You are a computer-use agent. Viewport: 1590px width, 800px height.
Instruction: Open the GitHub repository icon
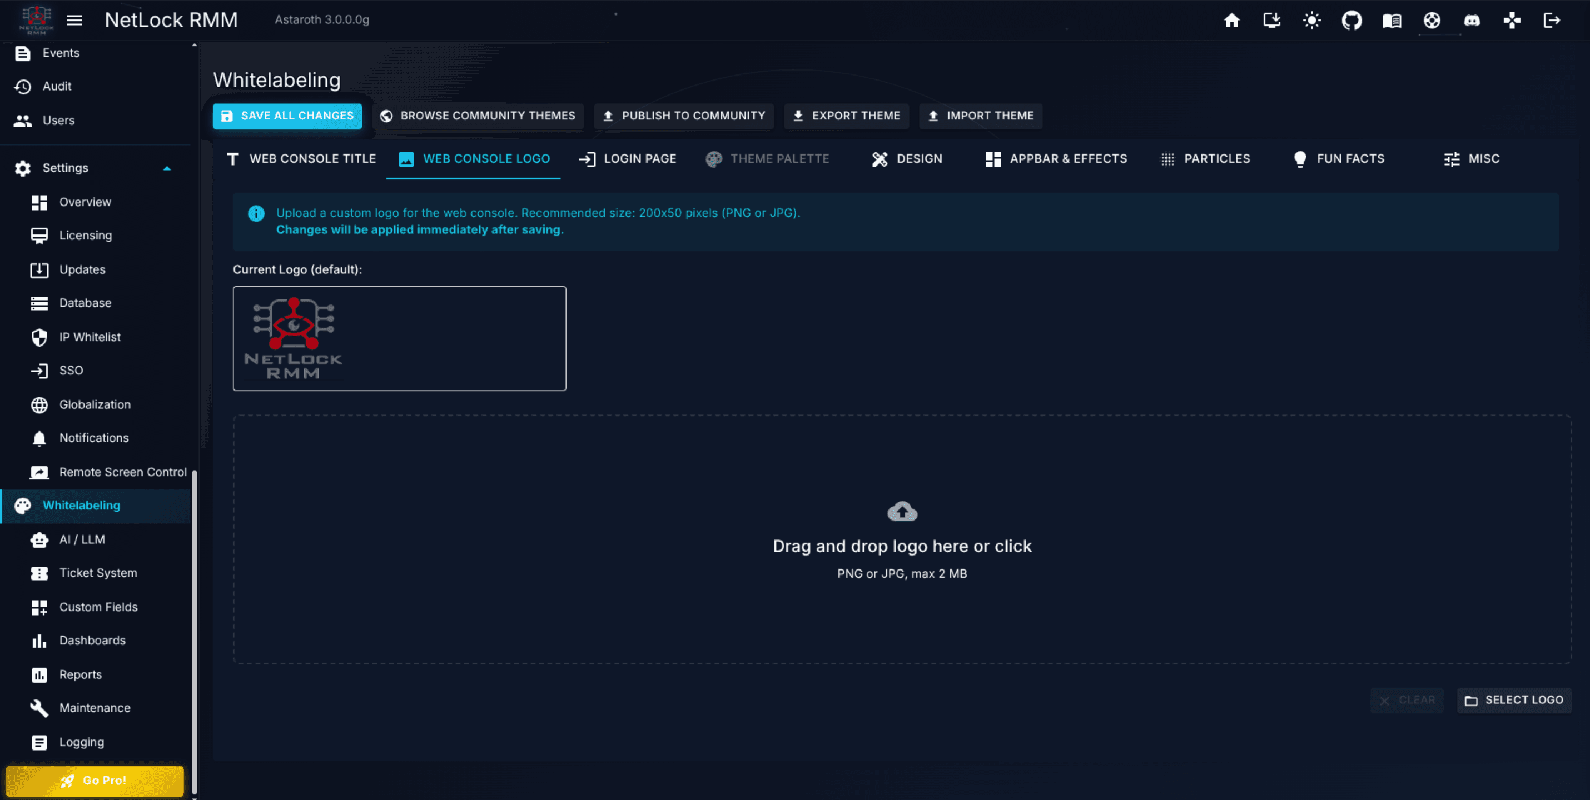coord(1351,21)
